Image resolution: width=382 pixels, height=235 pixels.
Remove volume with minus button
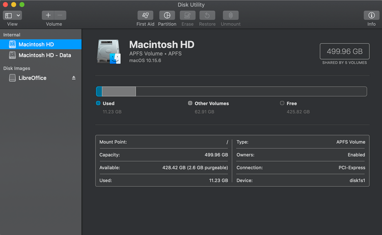(x=60, y=15)
